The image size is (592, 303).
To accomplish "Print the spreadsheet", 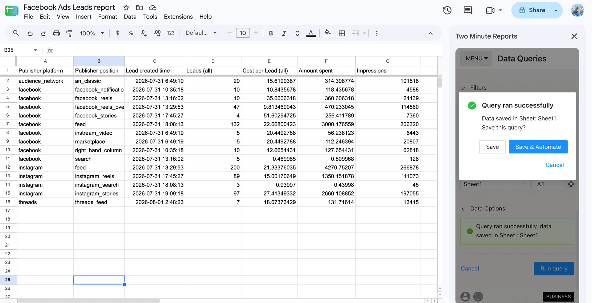I will 56,33.
